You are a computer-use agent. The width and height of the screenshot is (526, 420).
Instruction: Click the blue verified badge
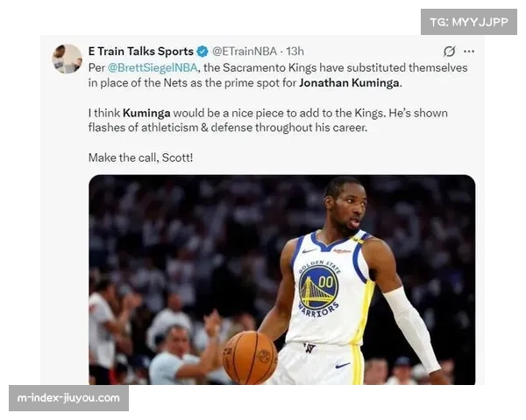[203, 52]
